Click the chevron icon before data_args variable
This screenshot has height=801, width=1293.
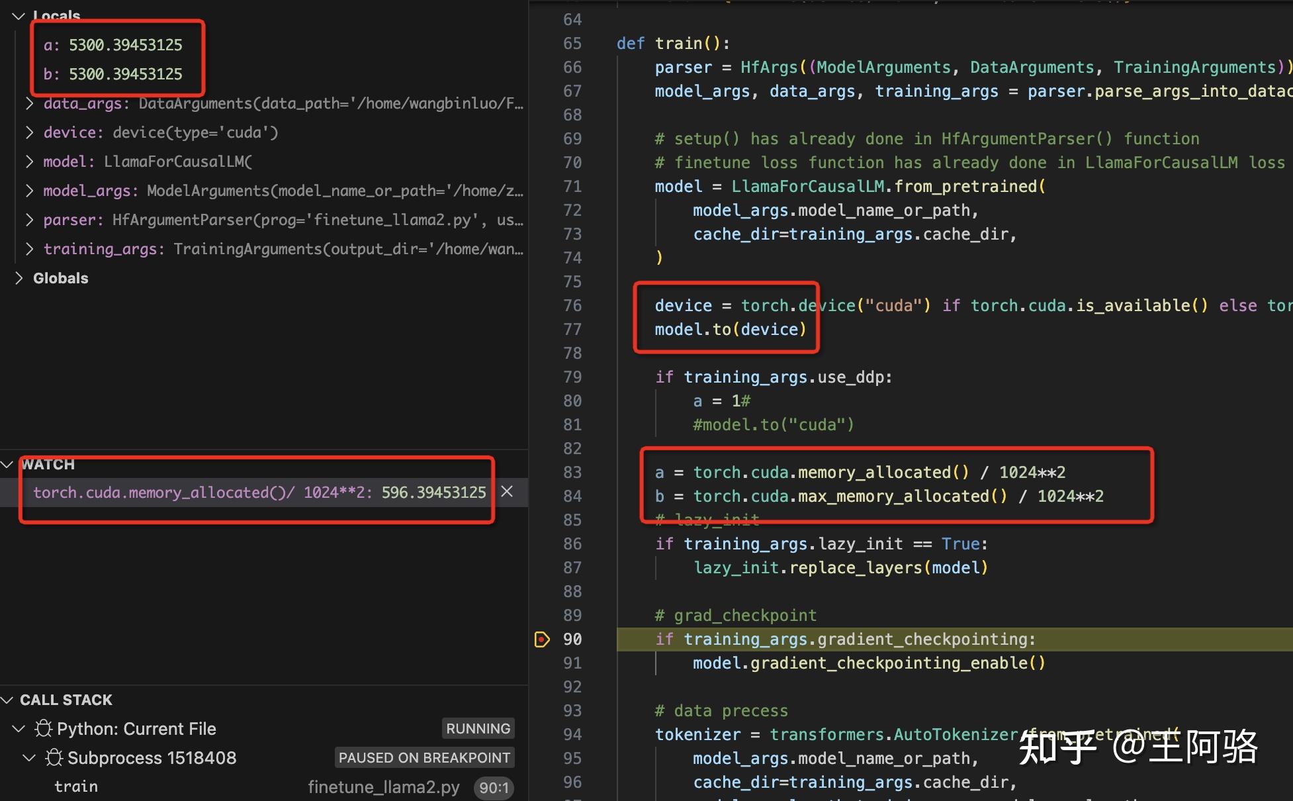coord(29,103)
